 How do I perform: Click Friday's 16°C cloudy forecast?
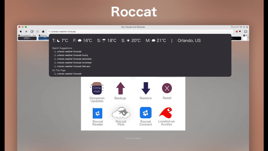click(83, 41)
